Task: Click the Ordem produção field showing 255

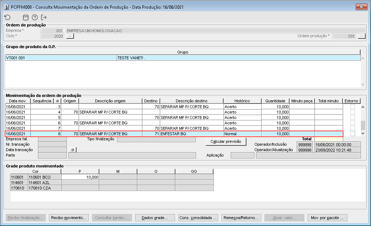Action: (x=344, y=36)
